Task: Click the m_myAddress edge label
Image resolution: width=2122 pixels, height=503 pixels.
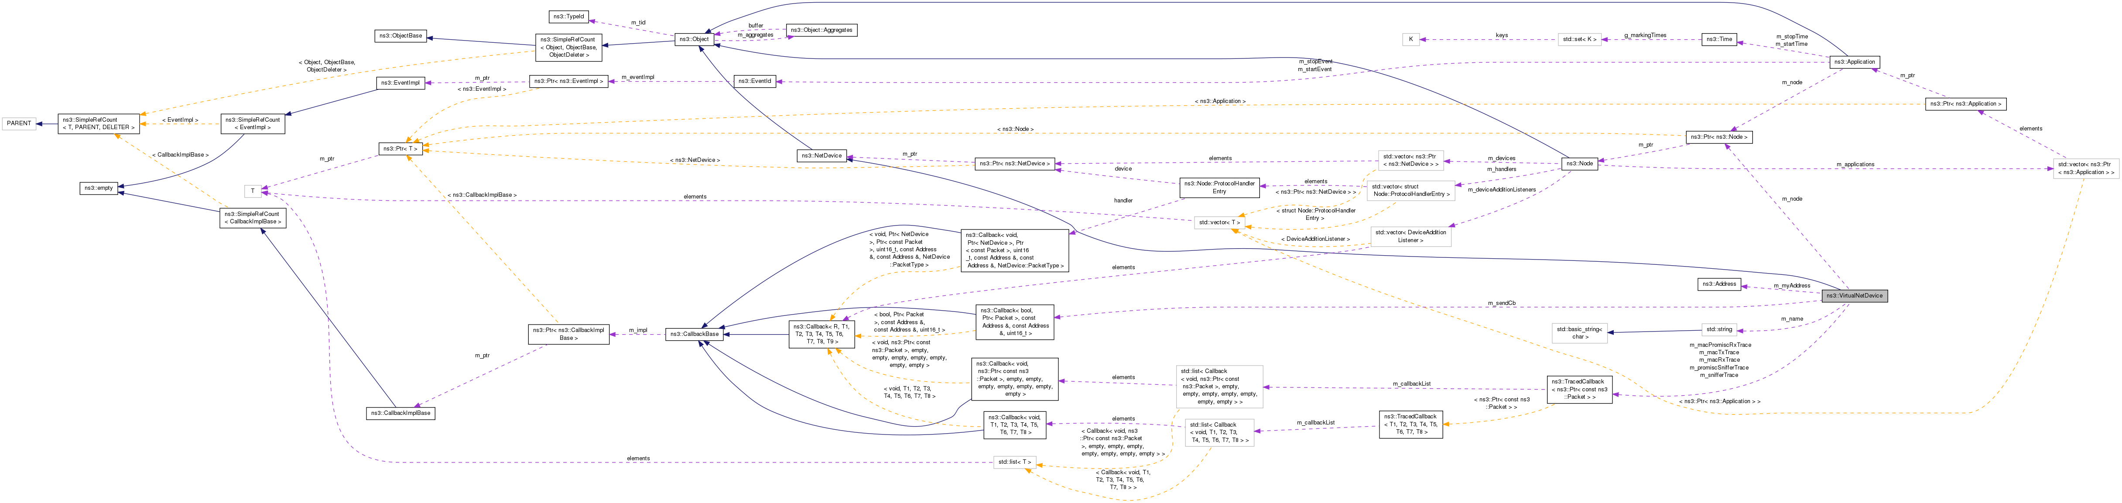Action: 1792,286
